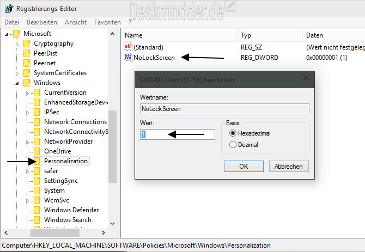This screenshot has height=252, width=365.
Task: Click the (Standard) string value icon
Action: tap(128, 47)
